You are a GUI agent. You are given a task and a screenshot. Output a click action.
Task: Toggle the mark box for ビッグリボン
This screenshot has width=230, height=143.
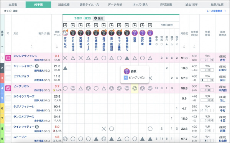(8, 88)
